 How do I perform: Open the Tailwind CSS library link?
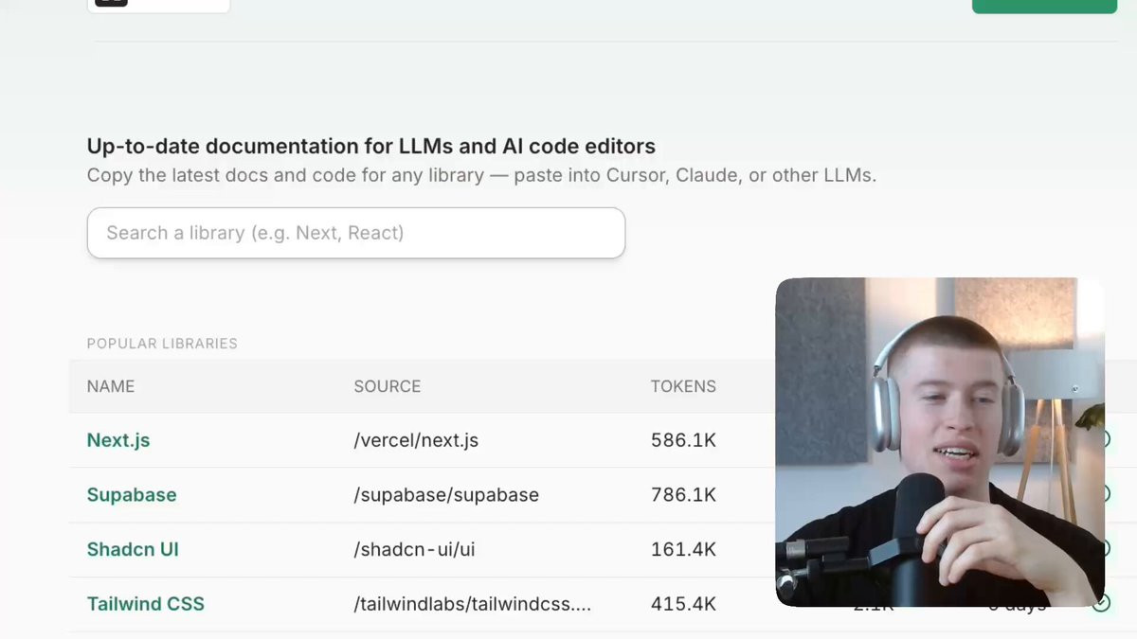click(x=146, y=603)
